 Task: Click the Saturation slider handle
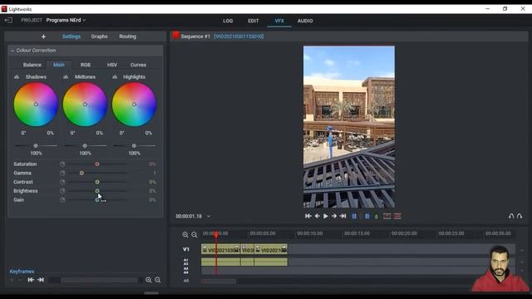(97, 164)
